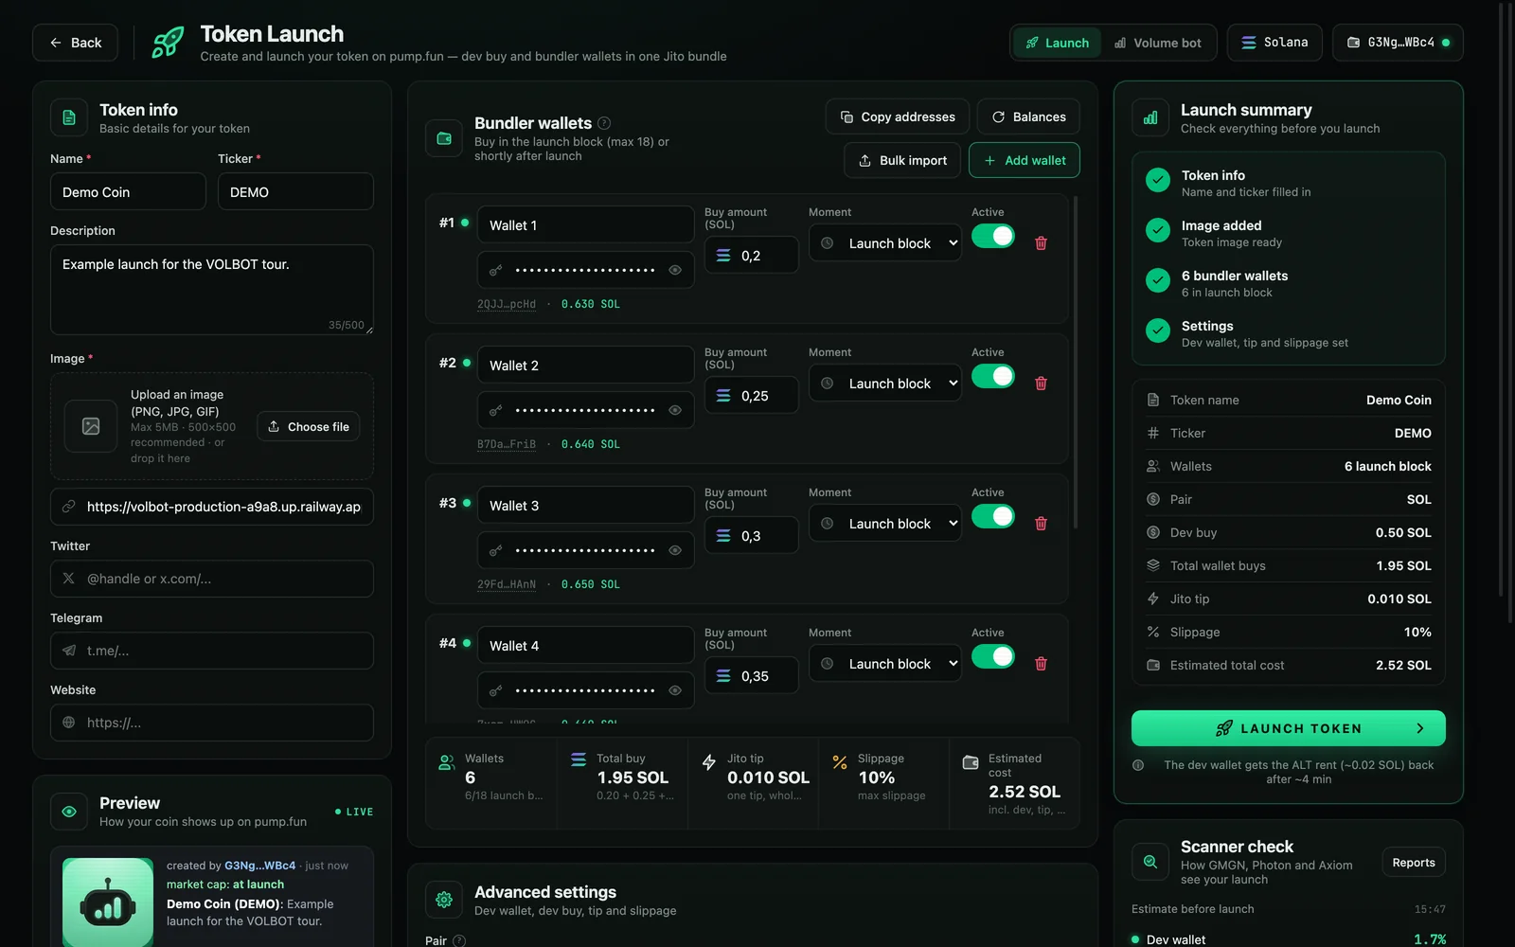Click the Token info document icon
Image resolution: width=1515 pixels, height=947 pixels.
(69, 117)
